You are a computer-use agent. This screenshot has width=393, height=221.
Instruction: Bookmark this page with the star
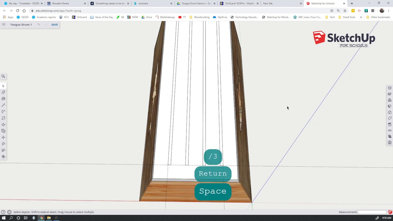tap(345, 11)
